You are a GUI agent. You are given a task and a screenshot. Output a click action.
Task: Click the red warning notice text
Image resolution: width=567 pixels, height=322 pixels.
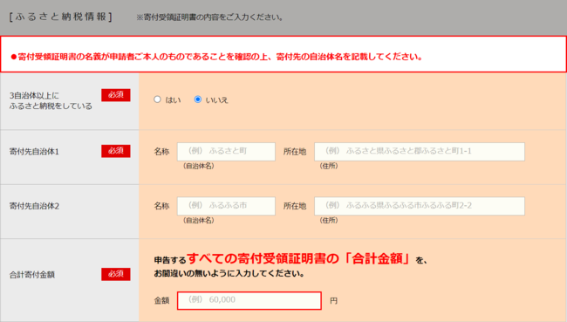(x=216, y=57)
